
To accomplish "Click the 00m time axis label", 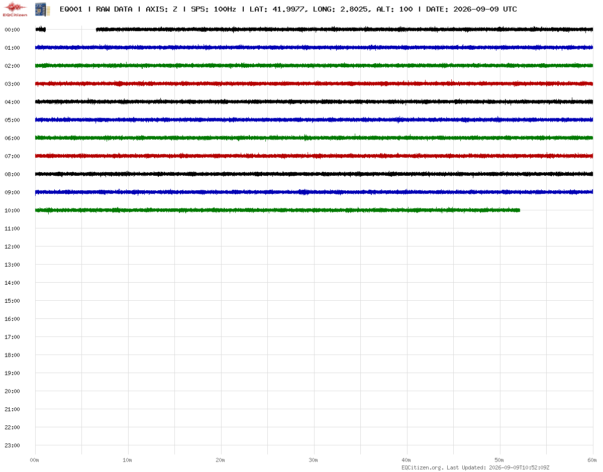I will 34,460.
